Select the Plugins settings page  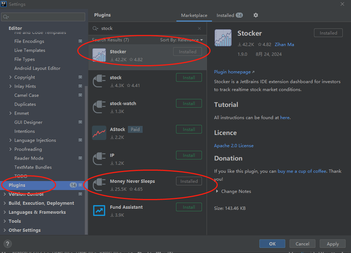[x=42, y=185]
